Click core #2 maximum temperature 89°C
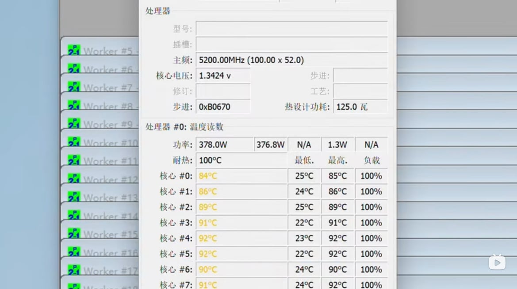 click(x=337, y=207)
